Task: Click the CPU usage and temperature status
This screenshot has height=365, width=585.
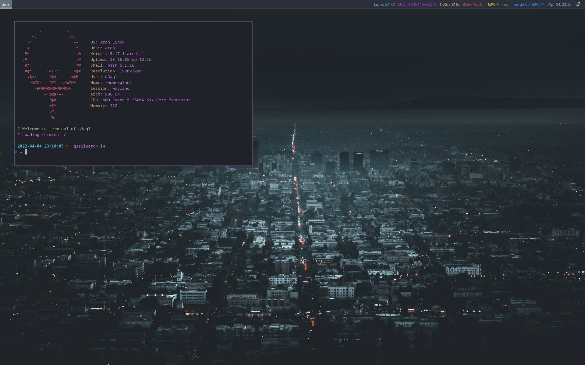Action: pyautogui.click(x=417, y=4)
